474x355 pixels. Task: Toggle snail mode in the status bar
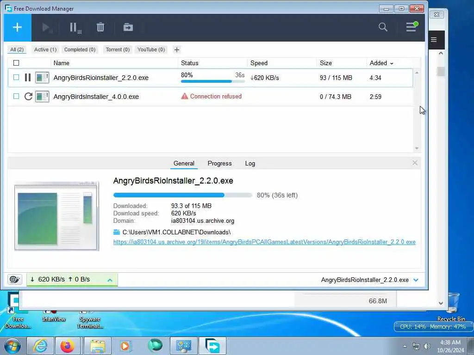click(14, 279)
